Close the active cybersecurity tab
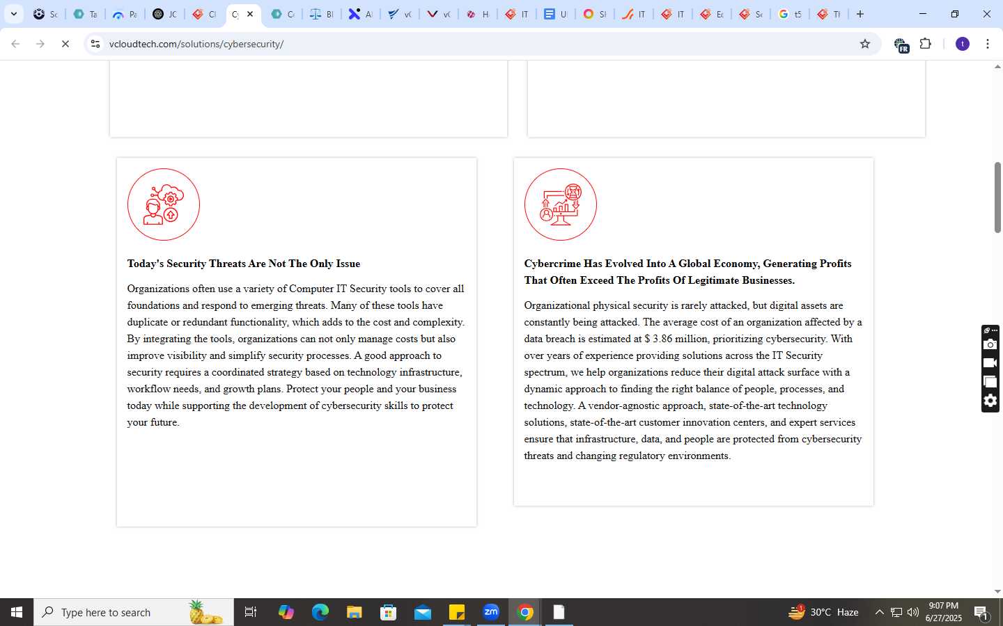 (x=250, y=14)
